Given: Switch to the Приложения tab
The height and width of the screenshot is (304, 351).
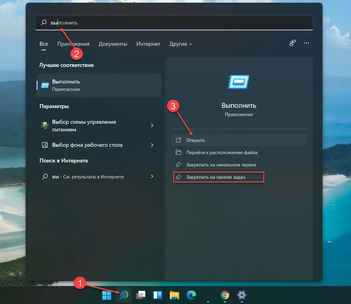Looking at the screenshot, I should click(x=73, y=44).
